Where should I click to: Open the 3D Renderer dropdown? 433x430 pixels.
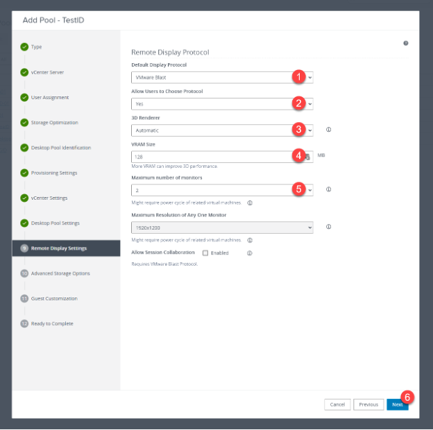[x=222, y=130]
